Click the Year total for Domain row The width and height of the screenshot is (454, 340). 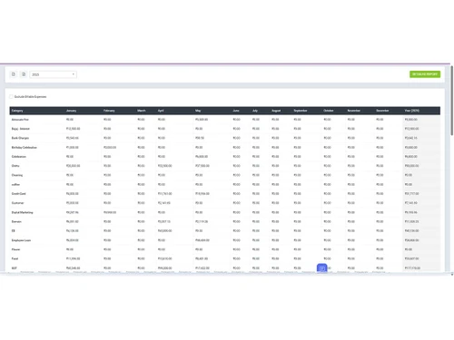[x=412, y=221]
